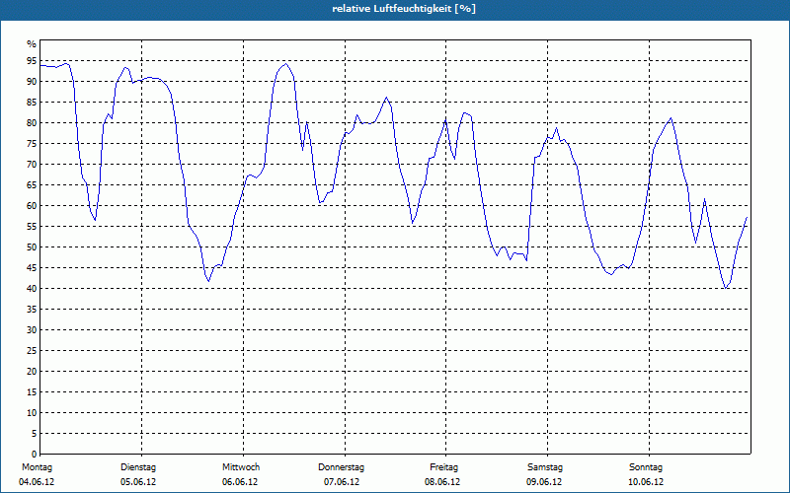Click the title 'relative Luftfeuchtigkeit [%]'
This screenshot has width=790, height=493.
pyautogui.click(x=404, y=9)
